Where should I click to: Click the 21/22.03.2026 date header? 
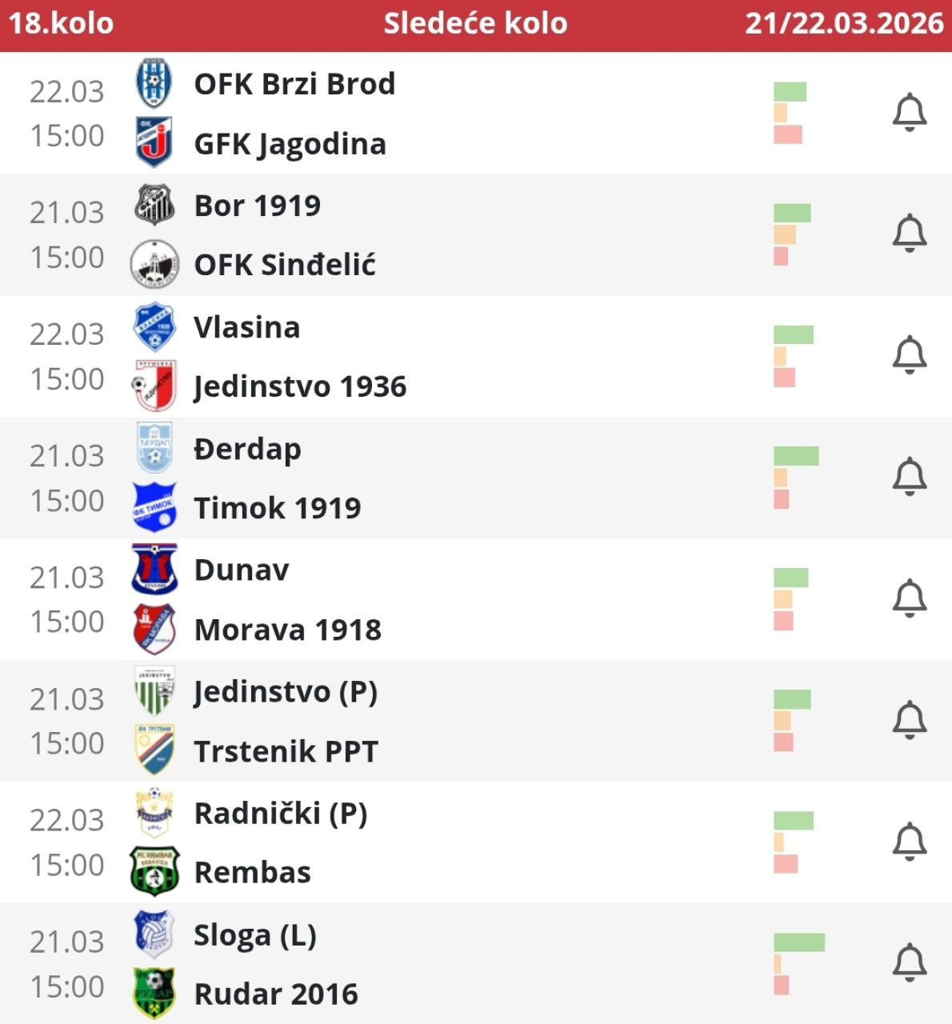[844, 23]
